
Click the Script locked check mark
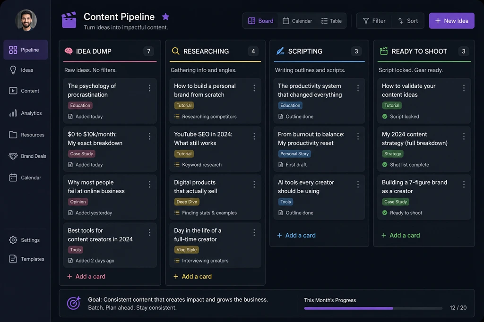click(x=385, y=116)
